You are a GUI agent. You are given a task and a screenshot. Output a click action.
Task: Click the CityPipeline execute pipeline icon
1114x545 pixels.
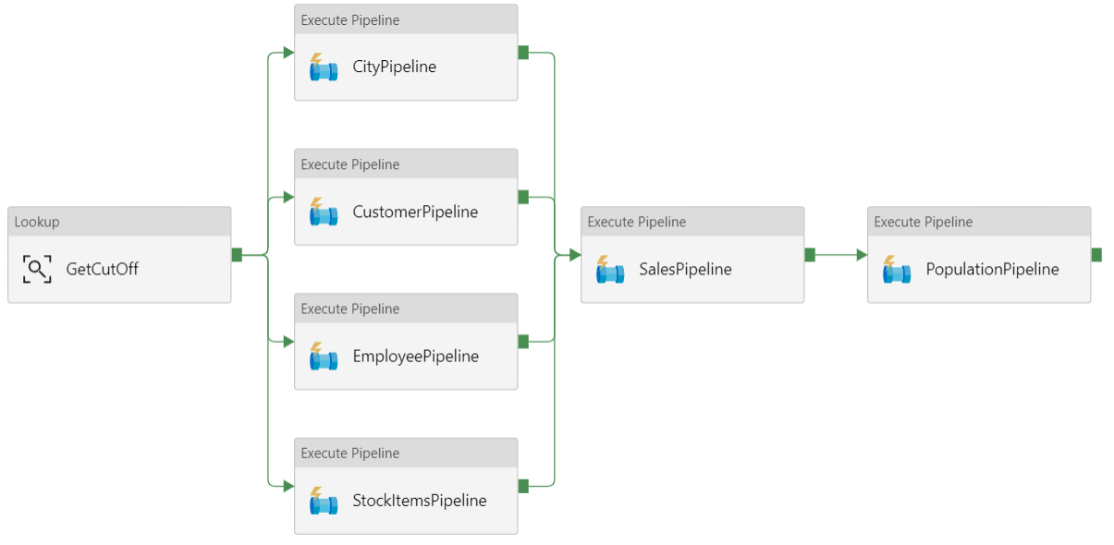324,67
